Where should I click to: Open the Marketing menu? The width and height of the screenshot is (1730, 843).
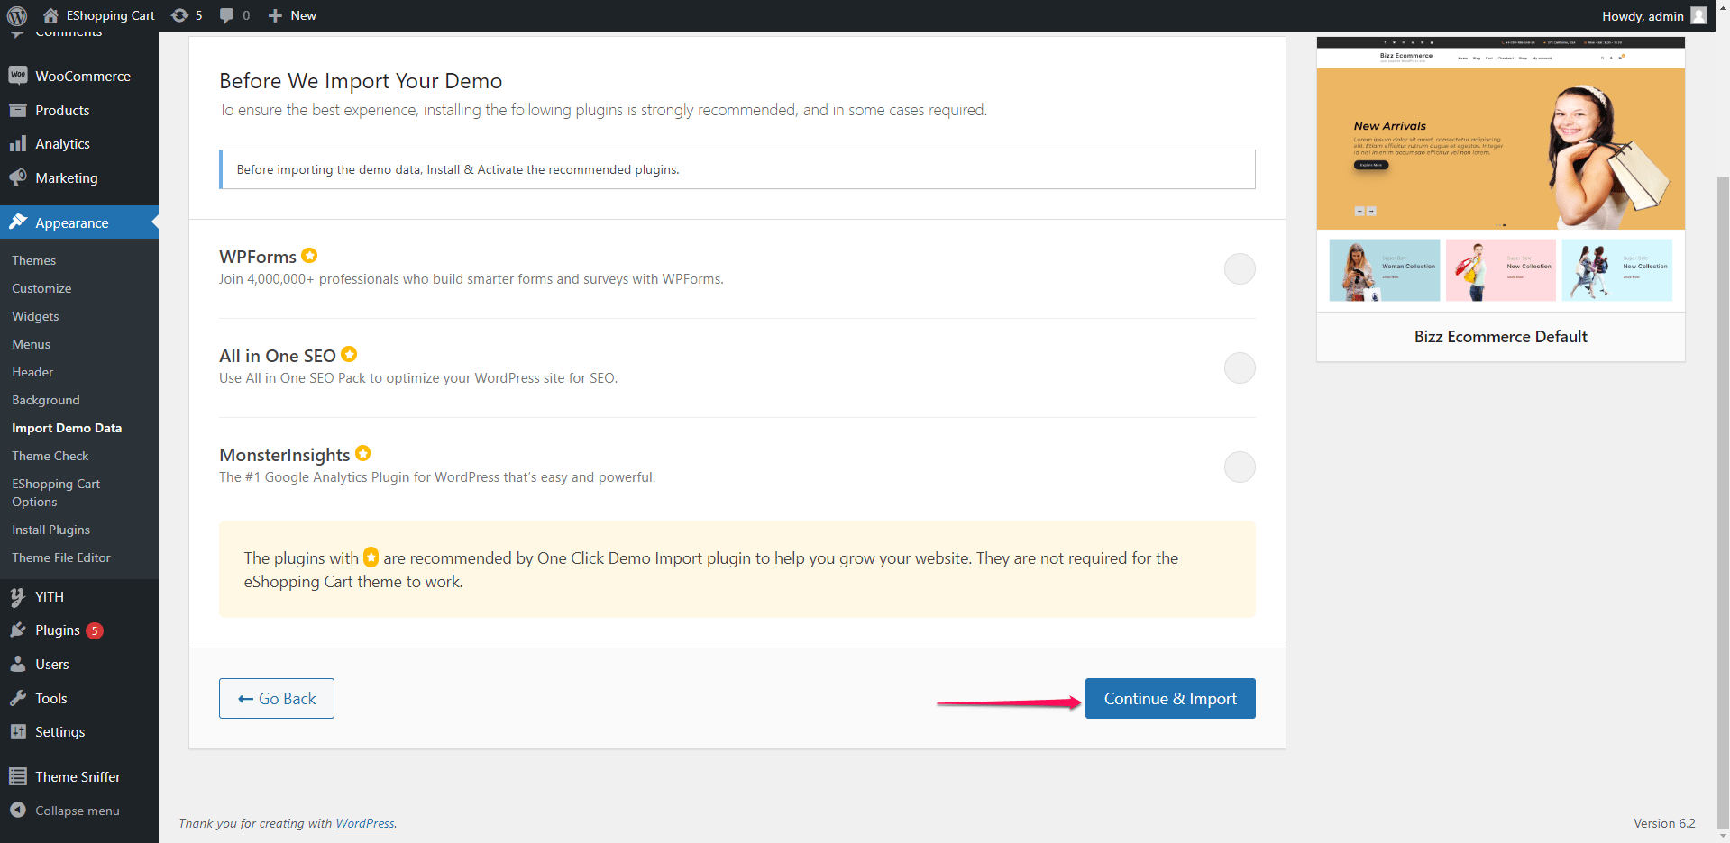pyautogui.click(x=79, y=178)
